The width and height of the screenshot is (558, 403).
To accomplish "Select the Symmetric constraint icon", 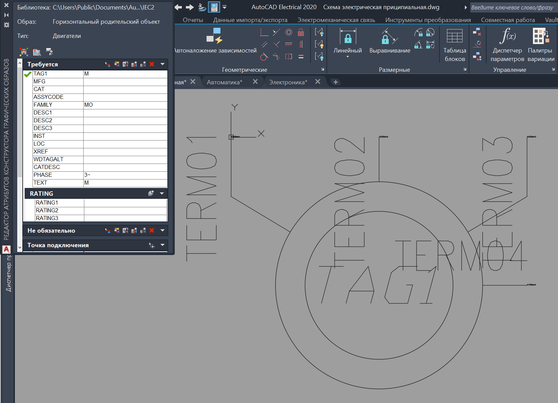I will point(289,57).
